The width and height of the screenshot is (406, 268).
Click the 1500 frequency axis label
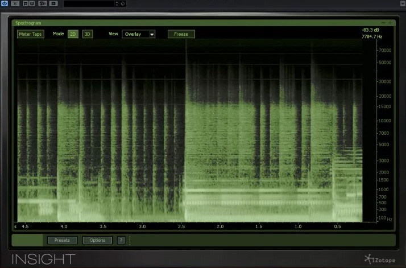coord(384,180)
